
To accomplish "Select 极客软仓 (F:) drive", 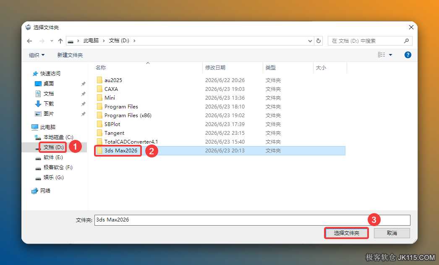I will [x=58, y=167].
